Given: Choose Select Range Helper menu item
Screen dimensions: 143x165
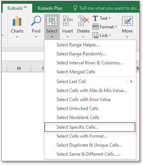Looking at the screenshot, I should click(90, 45).
